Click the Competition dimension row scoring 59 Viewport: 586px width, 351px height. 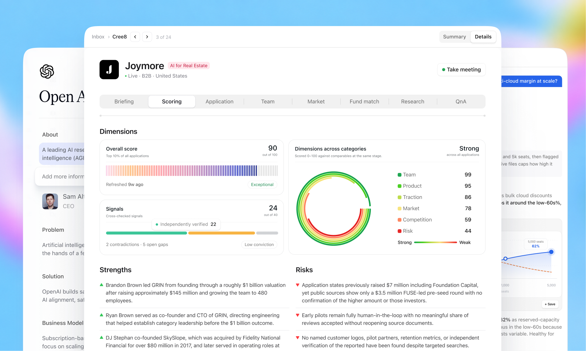click(x=434, y=220)
